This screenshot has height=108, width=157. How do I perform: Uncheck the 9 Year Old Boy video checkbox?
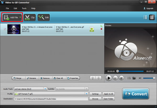[5, 29]
